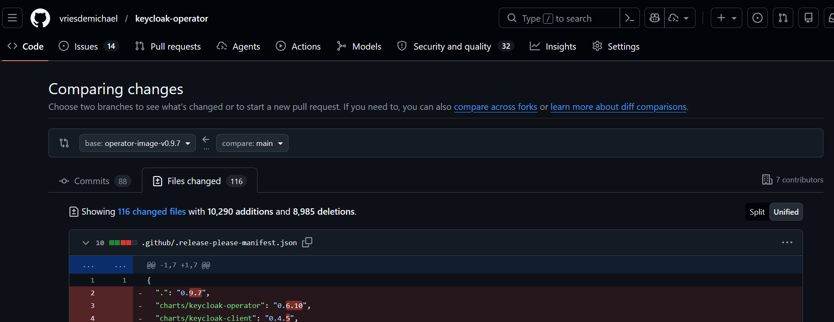Open the hamburger navigation menu
Viewport: 834px width, 322px height.
(12, 18)
